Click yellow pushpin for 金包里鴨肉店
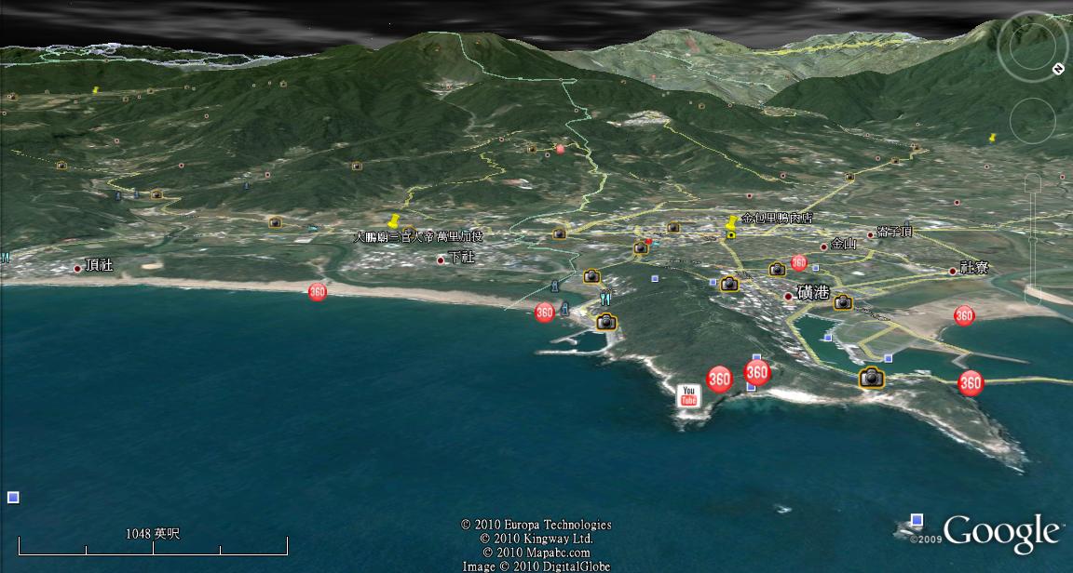Viewport: 1073px width, 573px height. click(x=732, y=224)
